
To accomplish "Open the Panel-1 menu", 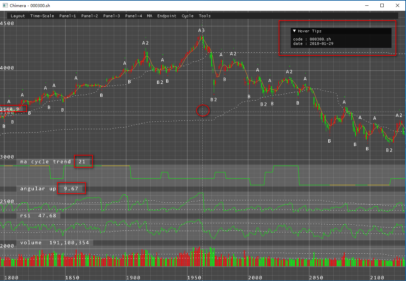I will (x=68, y=16).
